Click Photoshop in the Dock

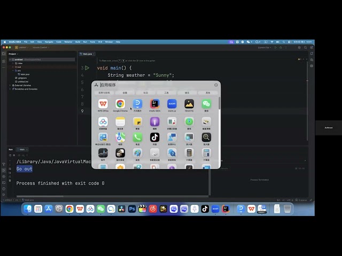pyautogui.click(x=132, y=209)
